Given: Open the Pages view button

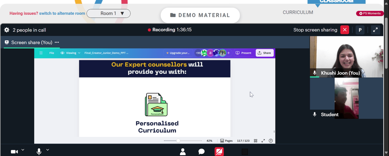Looking at the screenshot, I should tap(226, 140).
